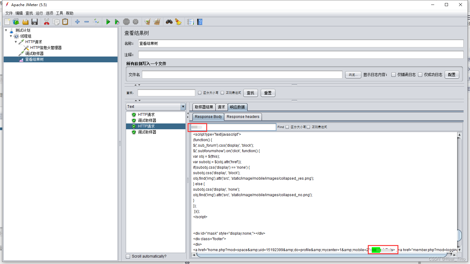Image resolution: width=470 pixels, height=264 pixels.
Task: Open the 选项 menu
Action: 49,13
